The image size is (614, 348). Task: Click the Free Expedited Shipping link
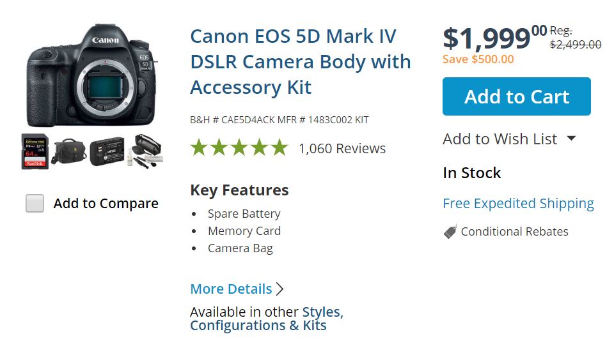click(518, 204)
